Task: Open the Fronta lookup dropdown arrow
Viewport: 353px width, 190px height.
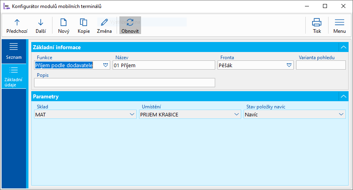Action: click(289, 65)
